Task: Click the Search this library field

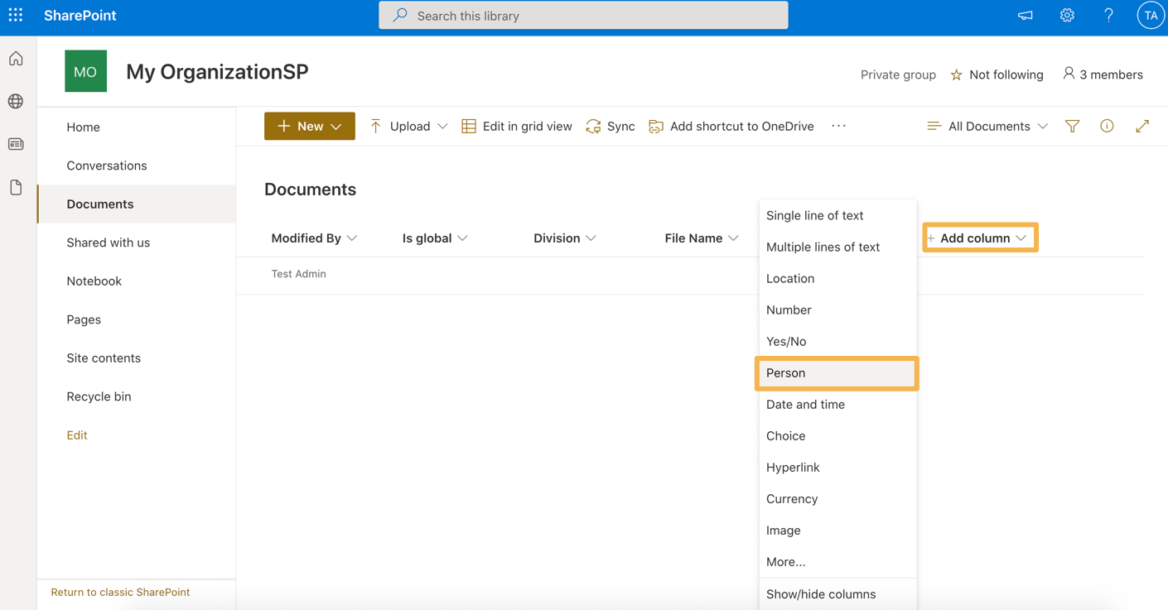Action: click(x=583, y=15)
